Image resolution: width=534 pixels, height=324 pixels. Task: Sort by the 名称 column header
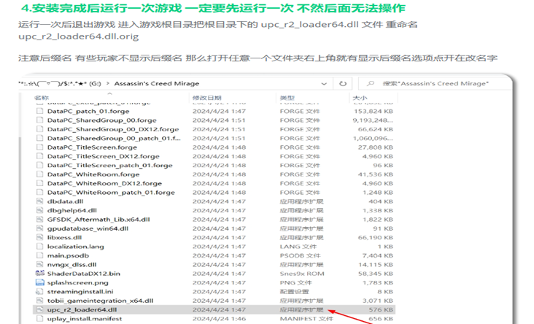[x=42, y=98]
